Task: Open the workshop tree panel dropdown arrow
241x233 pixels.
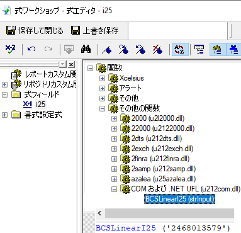Action: coord(63,64)
